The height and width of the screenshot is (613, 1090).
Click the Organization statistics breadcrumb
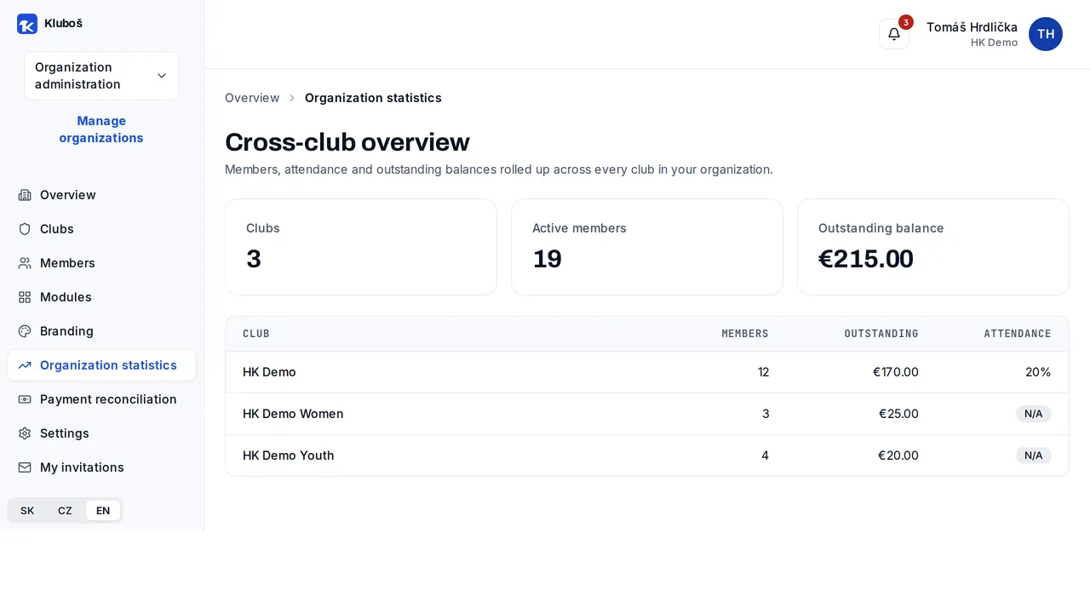(x=373, y=98)
